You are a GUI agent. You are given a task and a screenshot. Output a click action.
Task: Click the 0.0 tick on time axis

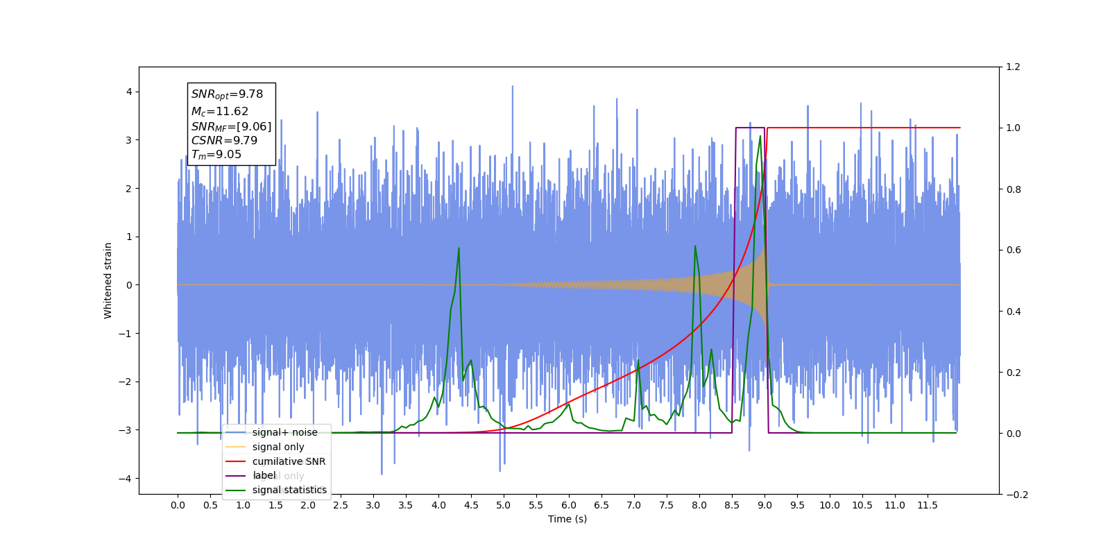pos(178,505)
